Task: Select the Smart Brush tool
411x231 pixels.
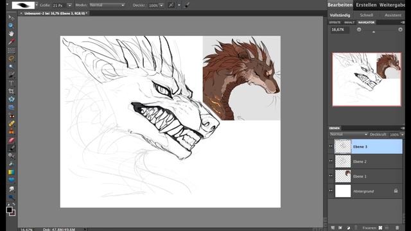Action: click(x=11, y=156)
